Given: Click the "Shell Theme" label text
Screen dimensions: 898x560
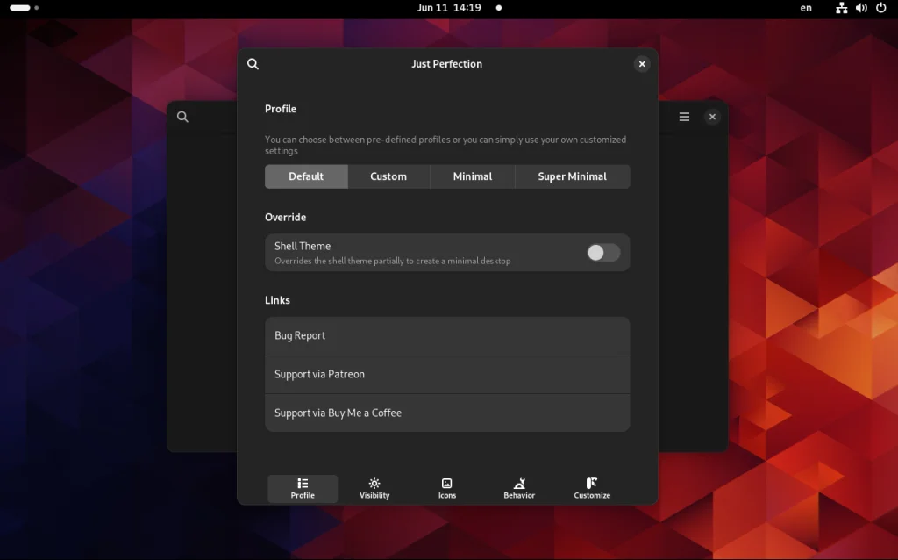Looking at the screenshot, I should click(303, 247).
